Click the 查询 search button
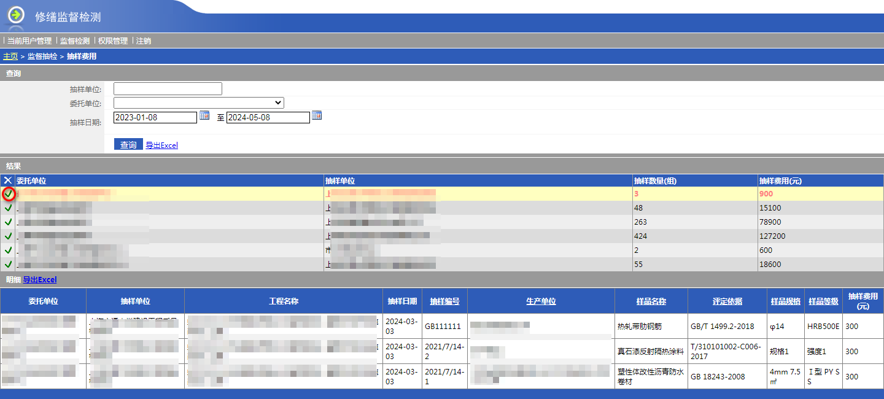Screen dimensions: 884x399 128,145
